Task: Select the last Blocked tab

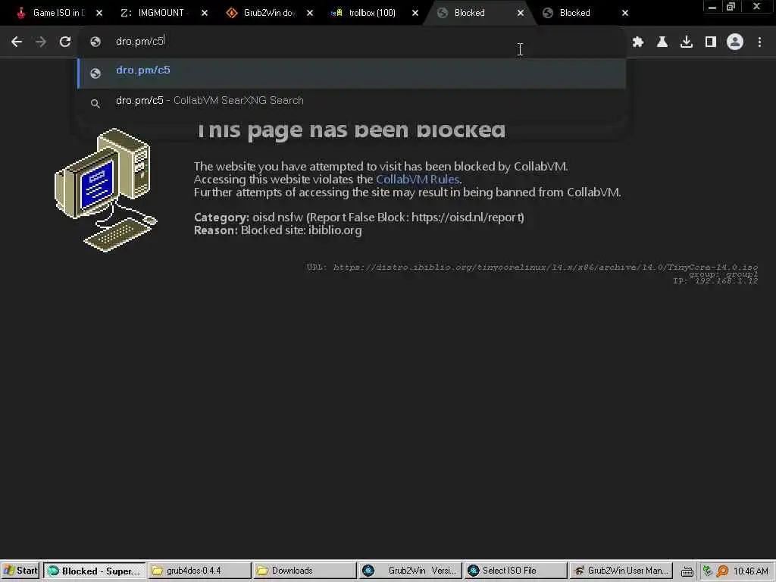Action: coord(574,13)
